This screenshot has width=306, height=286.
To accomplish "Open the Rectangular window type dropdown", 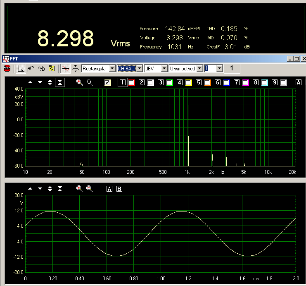I will [x=112, y=68].
